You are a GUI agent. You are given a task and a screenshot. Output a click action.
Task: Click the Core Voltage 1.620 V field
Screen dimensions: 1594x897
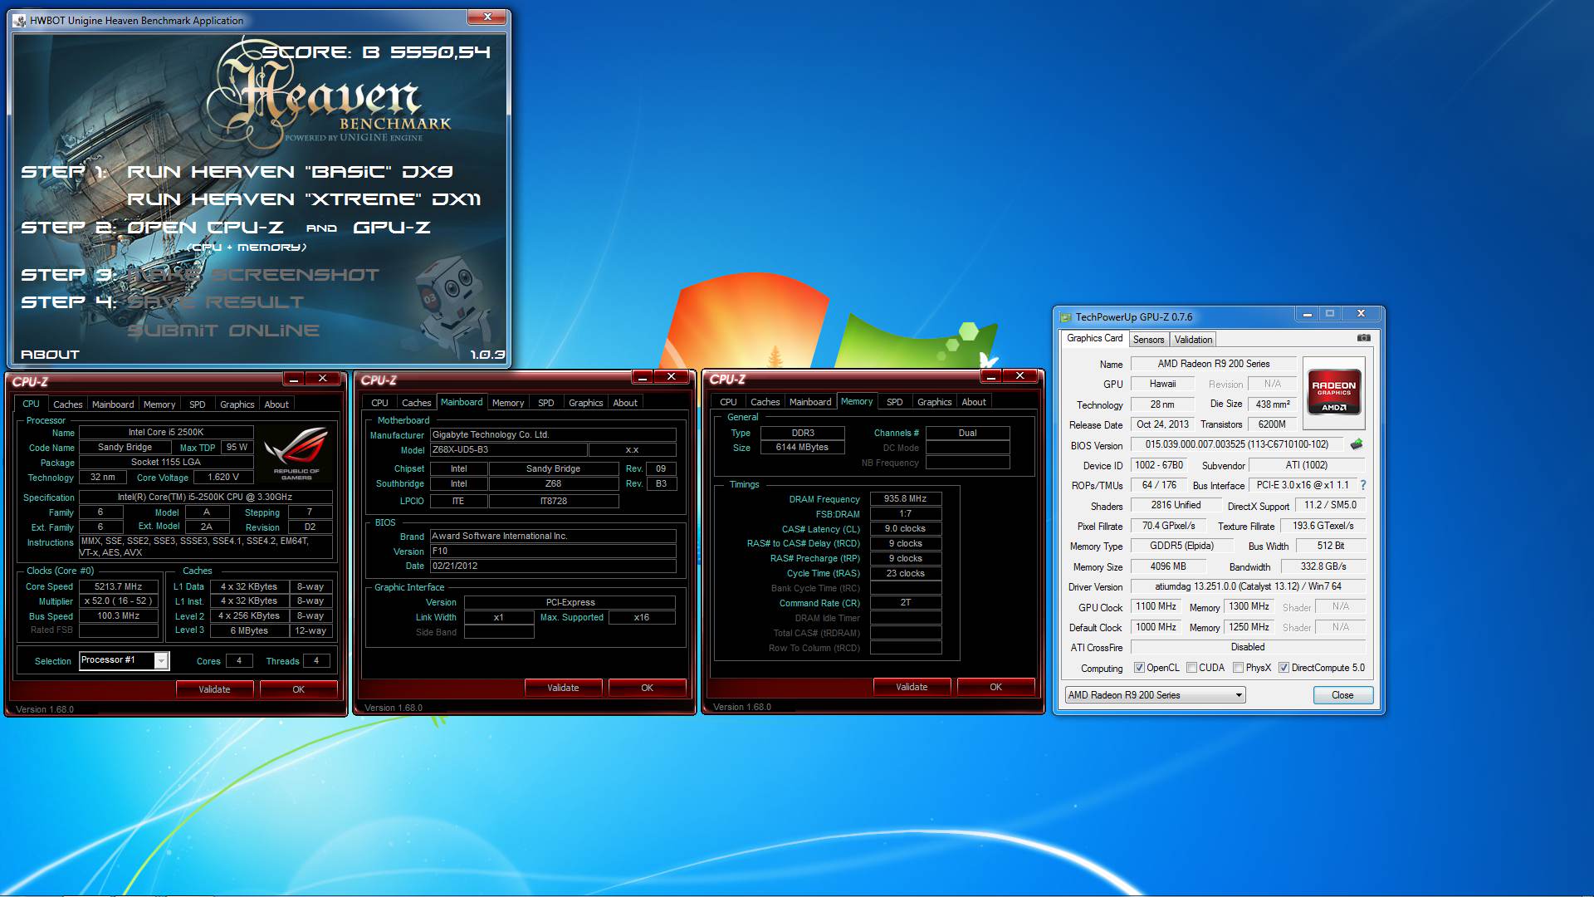pos(223,478)
